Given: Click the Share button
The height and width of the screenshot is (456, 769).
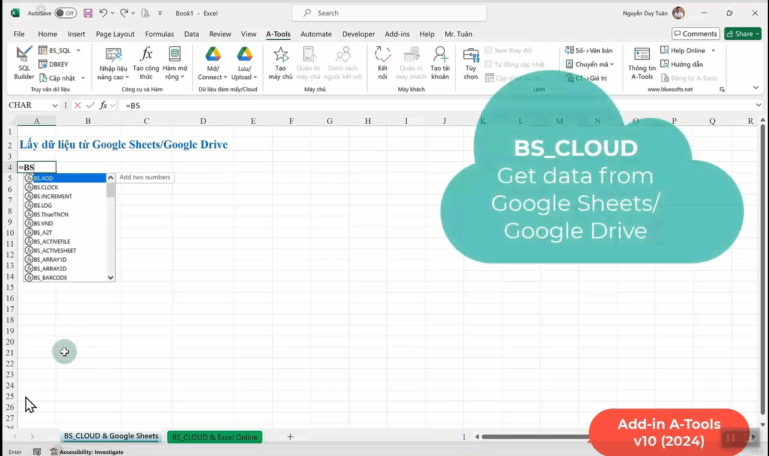Looking at the screenshot, I should [743, 34].
